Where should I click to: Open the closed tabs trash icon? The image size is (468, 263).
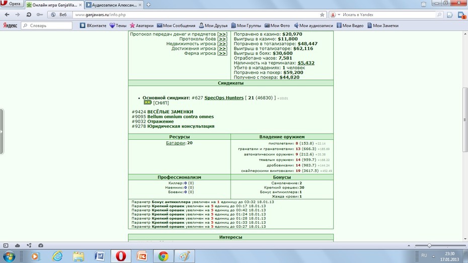[x=424, y=4]
